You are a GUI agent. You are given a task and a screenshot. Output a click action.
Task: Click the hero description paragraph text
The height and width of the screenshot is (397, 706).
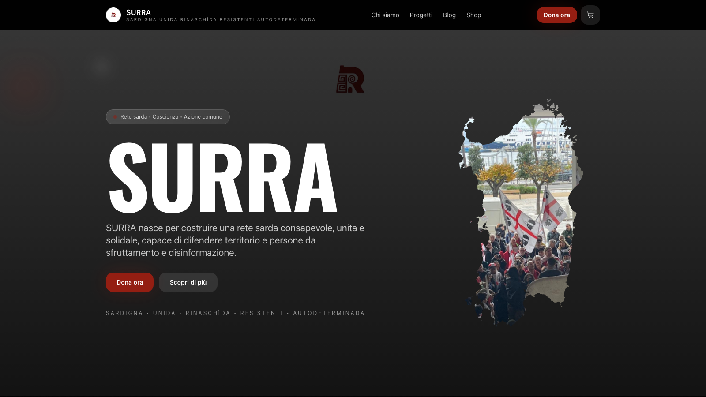[234, 240]
